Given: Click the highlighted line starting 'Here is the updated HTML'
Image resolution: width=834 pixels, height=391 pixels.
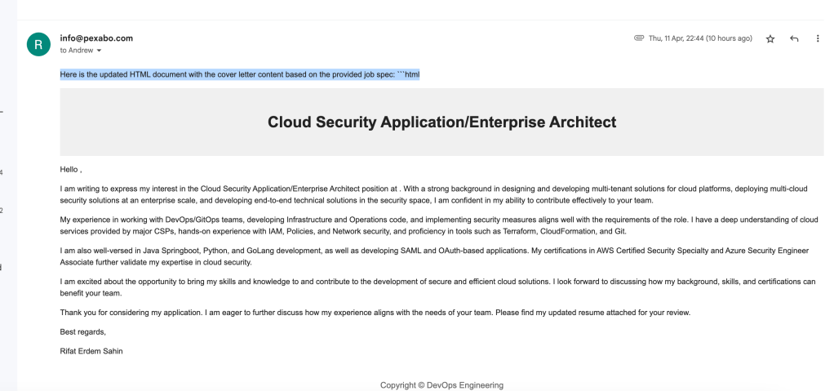Looking at the screenshot, I should 240,74.
